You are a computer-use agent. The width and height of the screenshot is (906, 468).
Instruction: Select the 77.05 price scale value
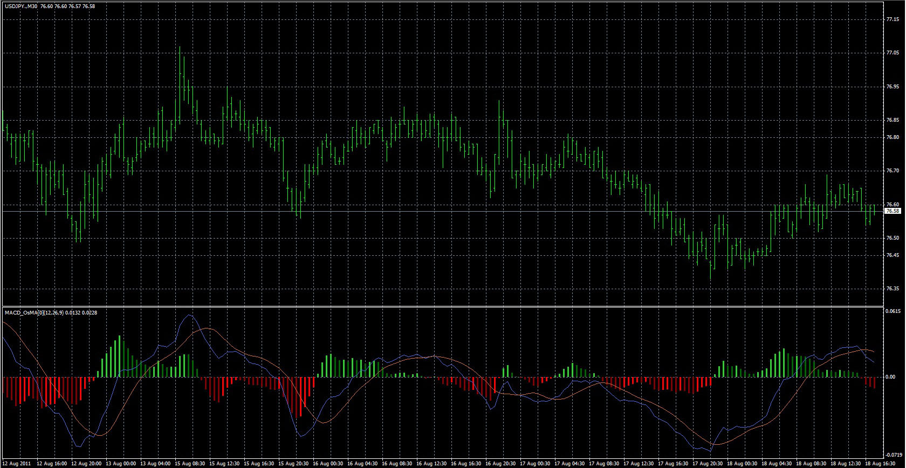[893, 53]
